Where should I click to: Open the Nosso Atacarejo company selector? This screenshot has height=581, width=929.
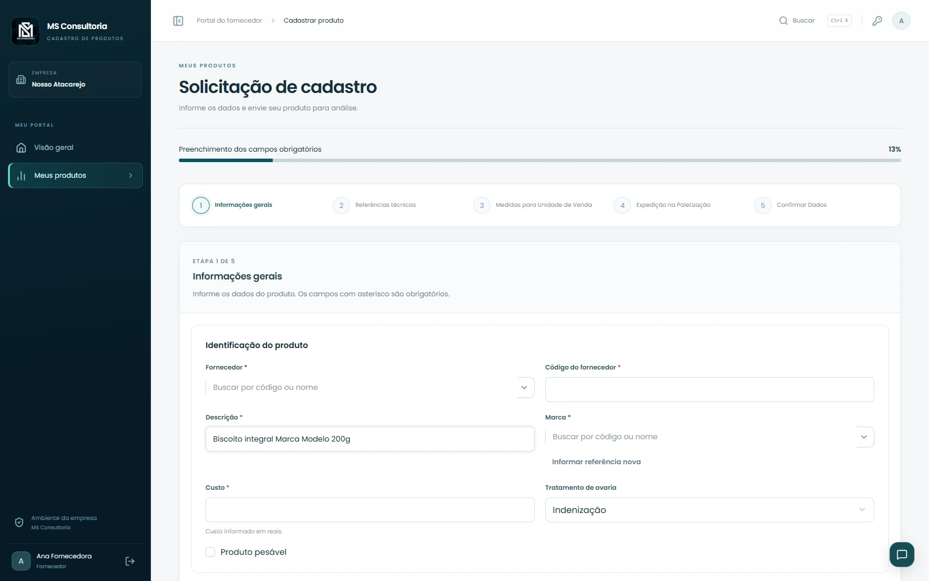75,80
